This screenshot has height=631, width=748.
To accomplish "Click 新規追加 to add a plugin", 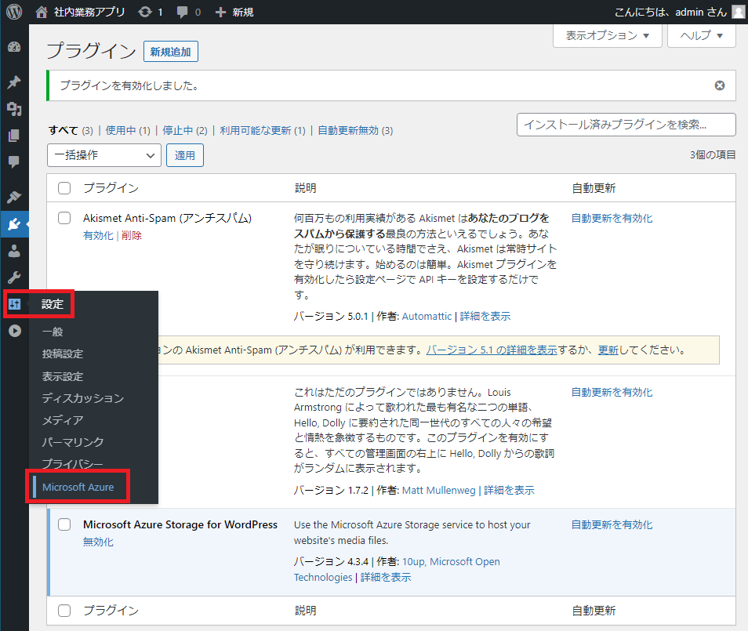I will (x=170, y=52).
